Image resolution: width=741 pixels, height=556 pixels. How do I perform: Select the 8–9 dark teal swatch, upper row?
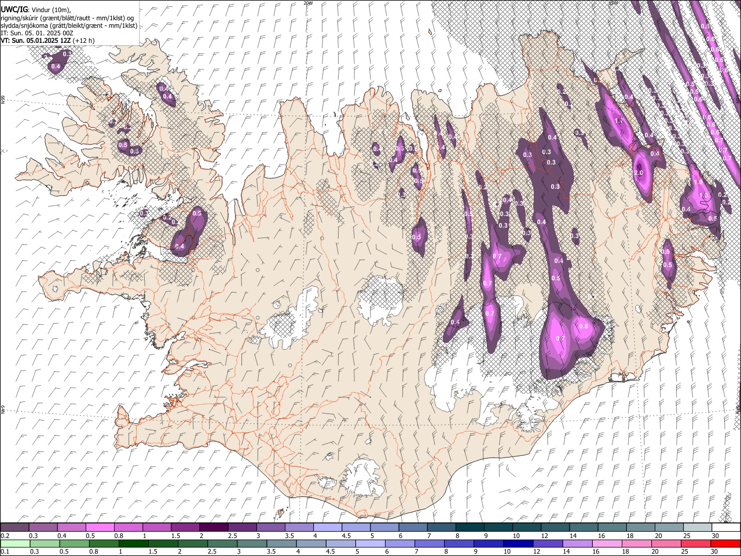pos(470,528)
